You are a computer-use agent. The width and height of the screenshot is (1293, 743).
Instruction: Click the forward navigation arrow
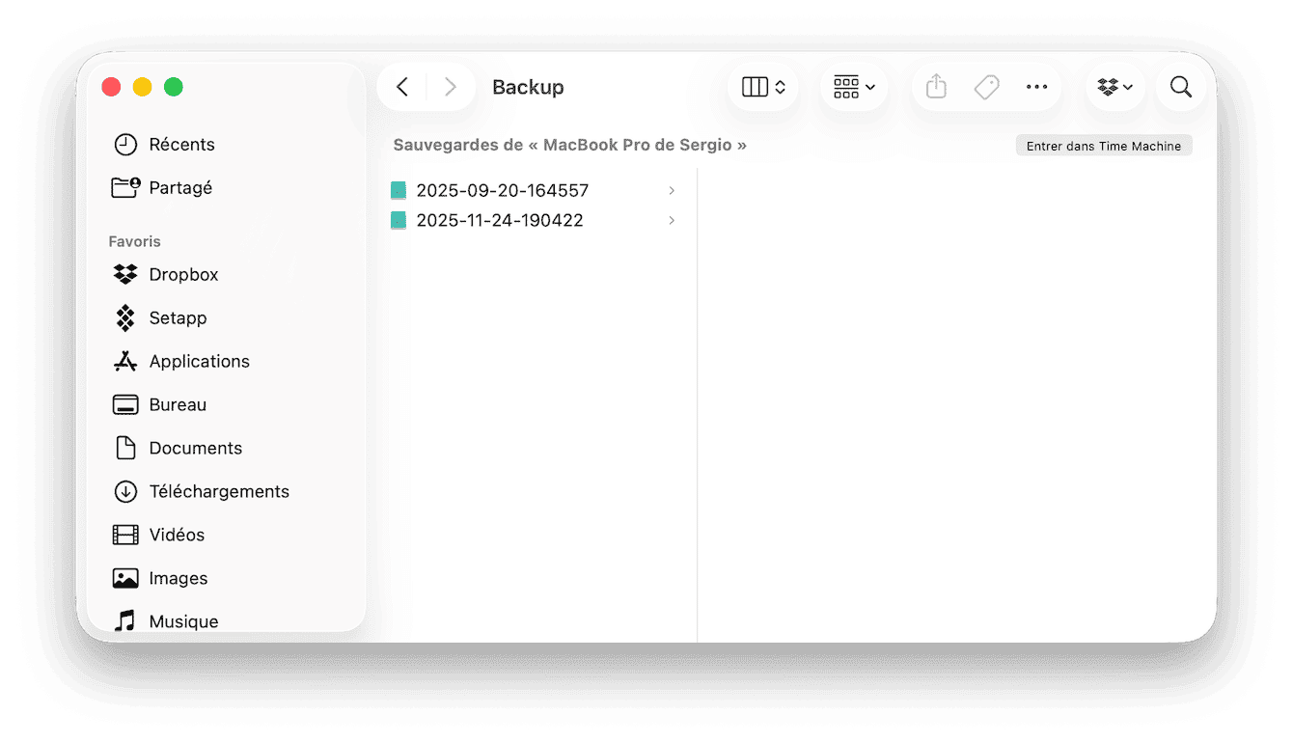(x=450, y=87)
